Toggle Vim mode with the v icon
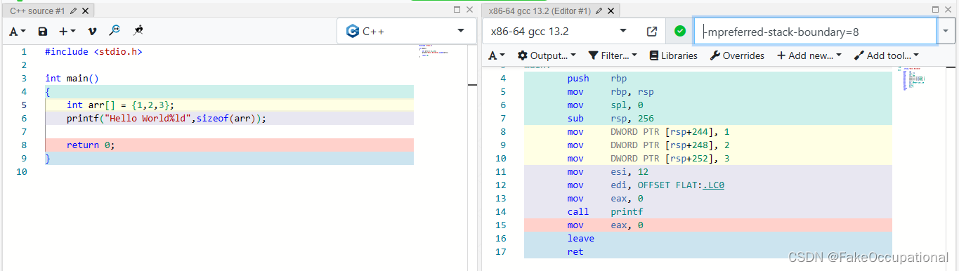This screenshot has height=271, width=959. [x=92, y=32]
